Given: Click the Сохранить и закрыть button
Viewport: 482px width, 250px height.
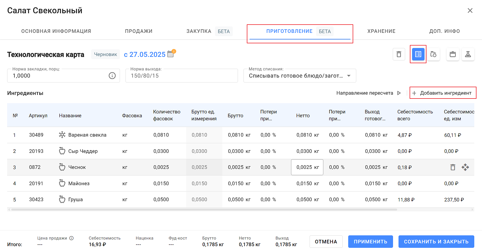Looking at the screenshot, I should [x=436, y=242].
